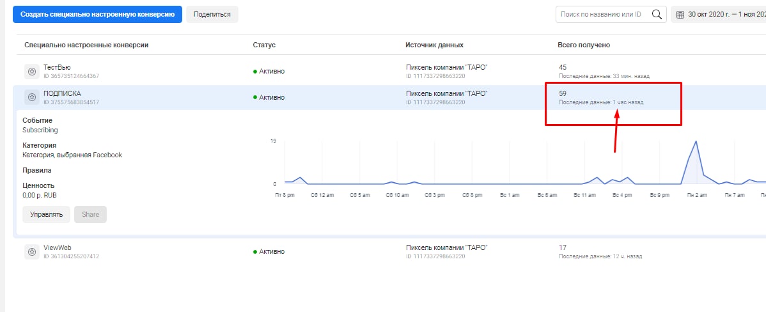
Task: Click the star icon beside ViewWeb
Action: (x=32, y=252)
